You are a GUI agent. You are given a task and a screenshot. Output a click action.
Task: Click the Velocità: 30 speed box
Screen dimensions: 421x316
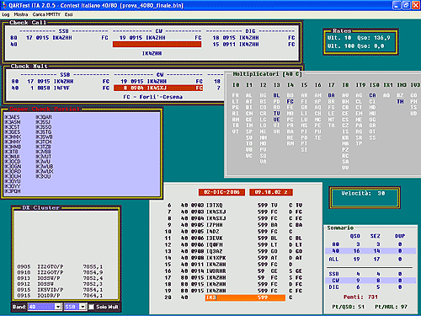click(365, 198)
